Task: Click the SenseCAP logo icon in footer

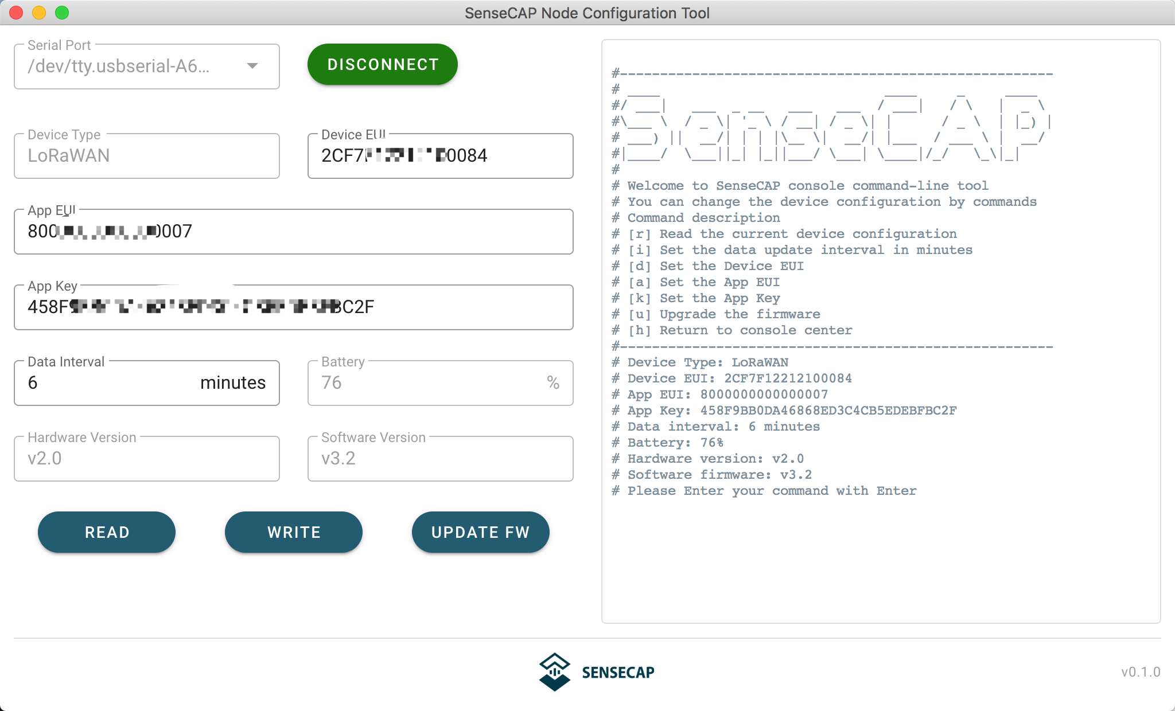Action: click(555, 672)
